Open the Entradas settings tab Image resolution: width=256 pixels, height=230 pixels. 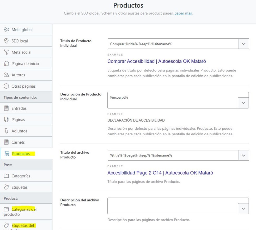click(x=19, y=108)
